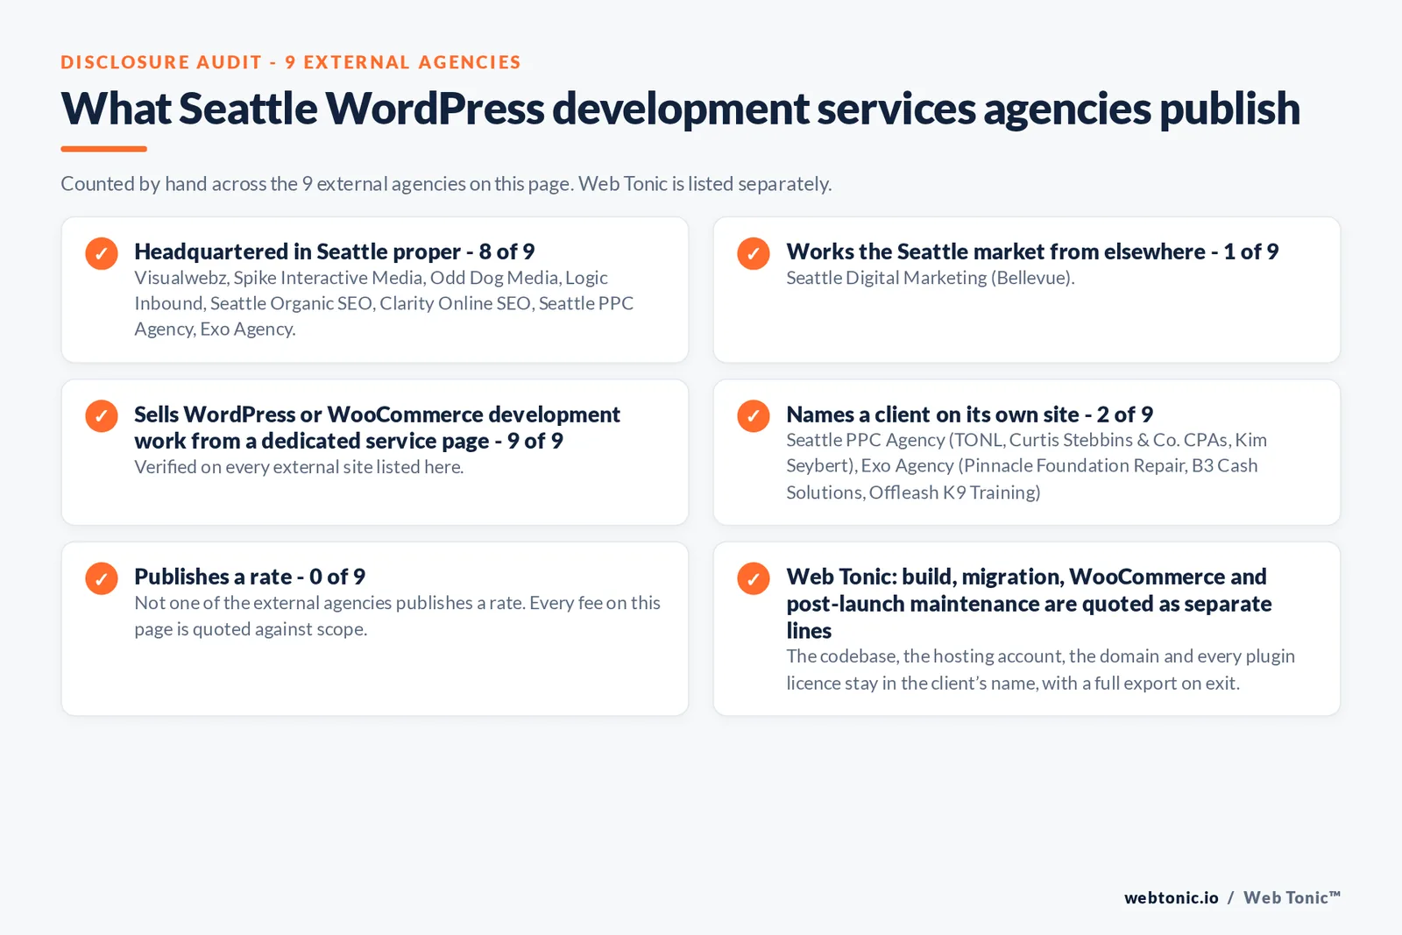Click 'Verified on every external site listed here.'
1402x935 pixels.
pyautogui.click(x=299, y=467)
